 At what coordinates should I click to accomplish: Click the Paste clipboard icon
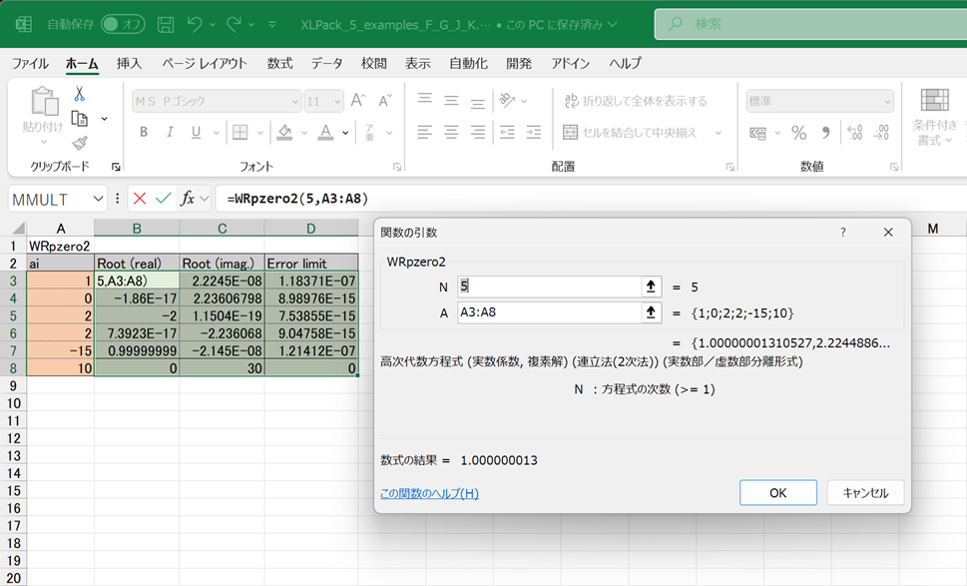point(44,101)
